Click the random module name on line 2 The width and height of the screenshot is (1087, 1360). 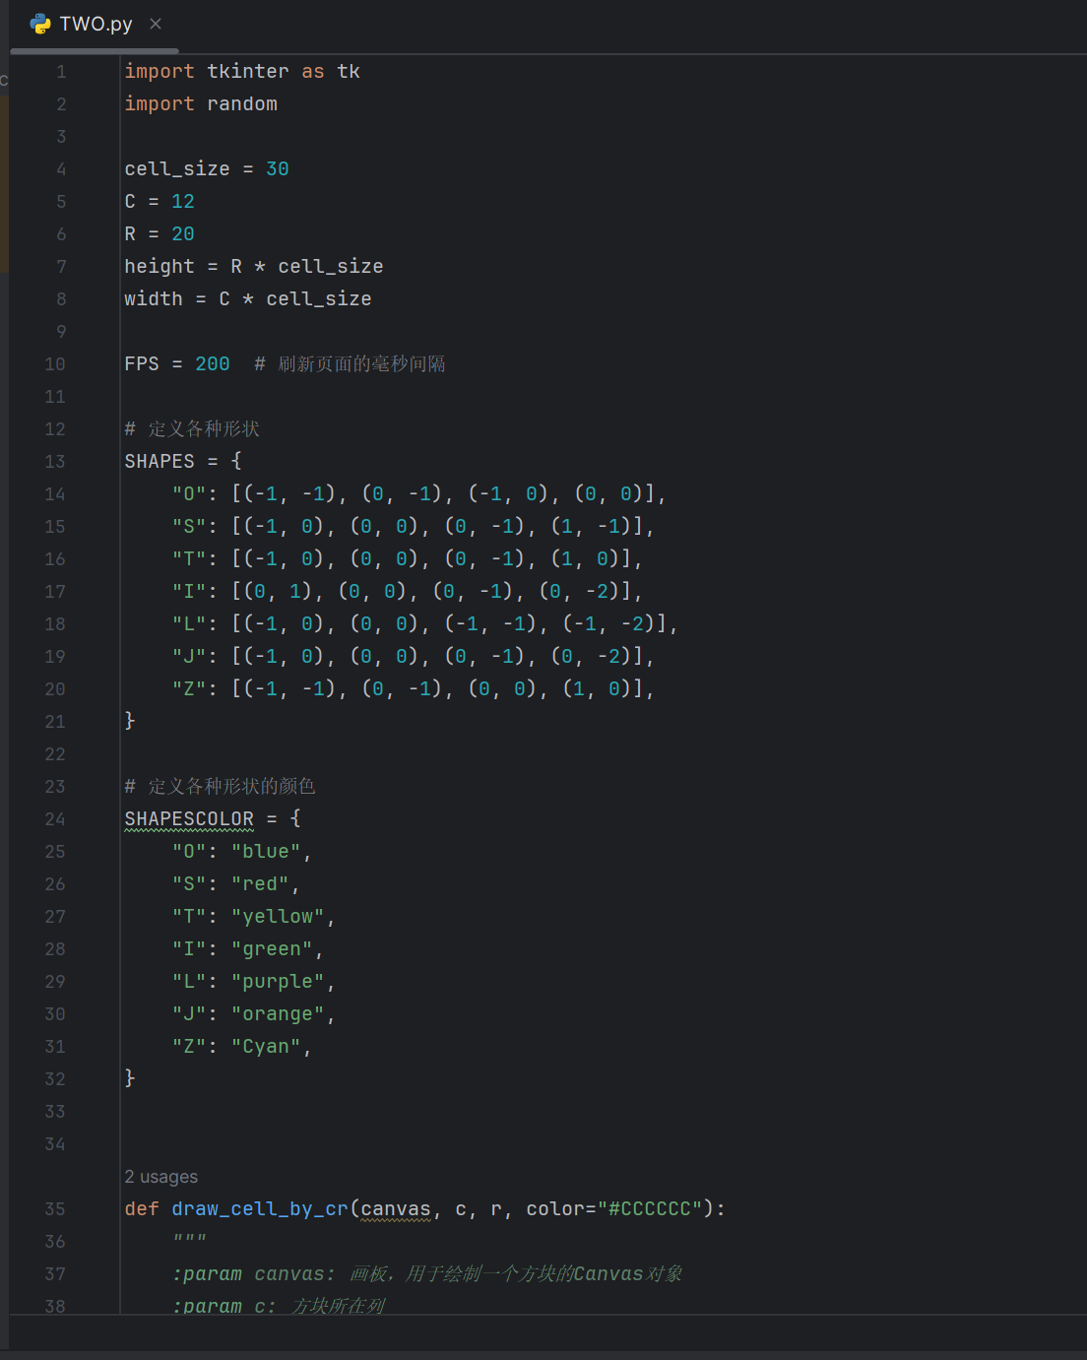pyautogui.click(x=242, y=104)
